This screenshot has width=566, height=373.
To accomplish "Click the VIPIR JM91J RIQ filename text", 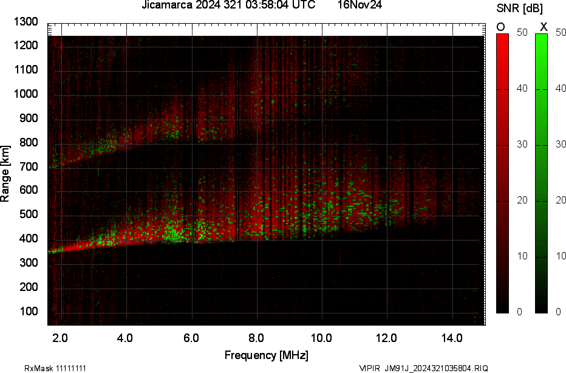I will coord(423,368).
